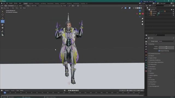Open the Output properties tab icon

click(x=146, y=44)
